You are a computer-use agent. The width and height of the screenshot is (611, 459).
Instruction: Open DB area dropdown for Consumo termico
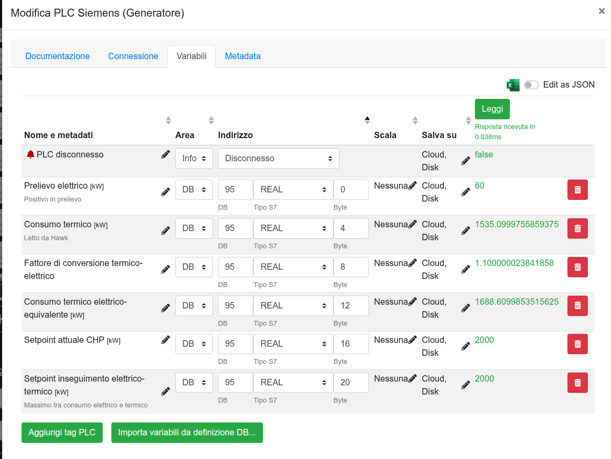(194, 228)
